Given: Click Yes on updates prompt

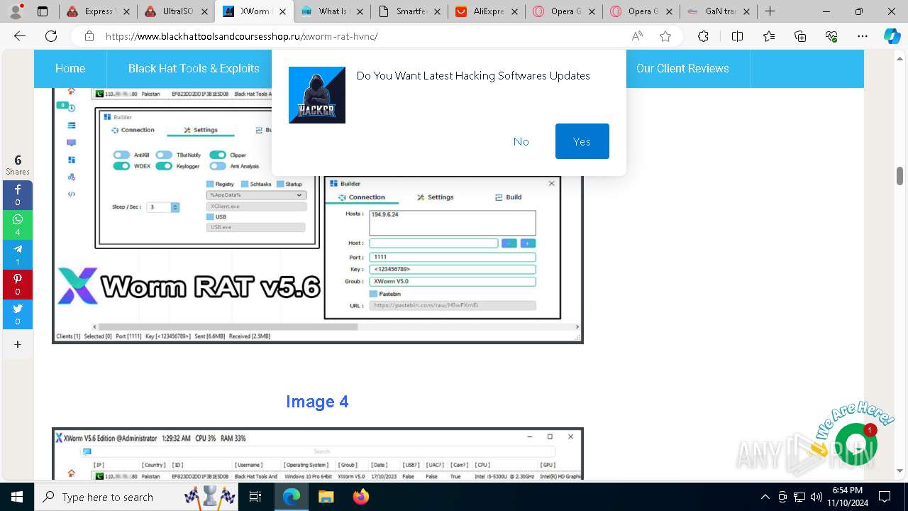Looking at the screenshot, I should tap(582, 141).
